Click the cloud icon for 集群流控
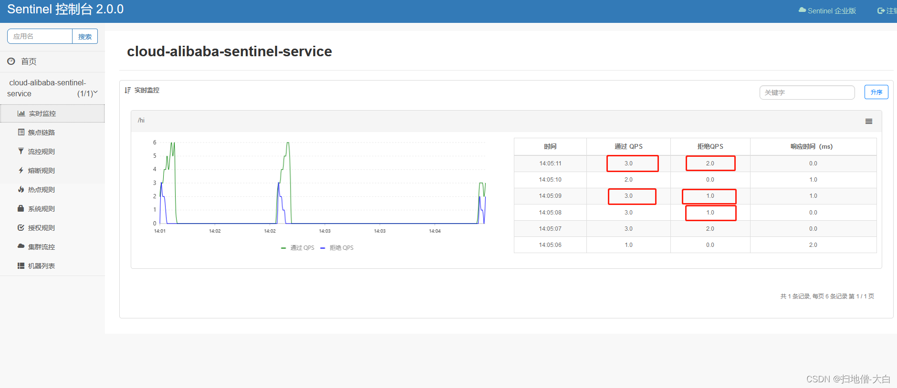This screenshot has height=388, width=897. [21, 246]
